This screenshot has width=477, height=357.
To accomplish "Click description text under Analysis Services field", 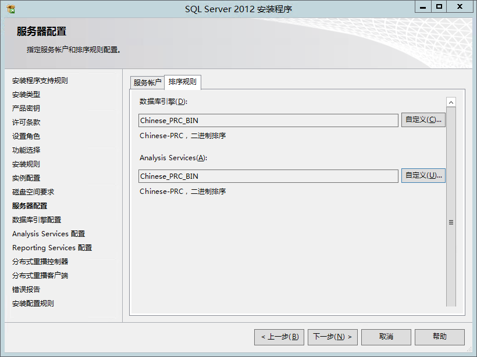I will [183, 192].
